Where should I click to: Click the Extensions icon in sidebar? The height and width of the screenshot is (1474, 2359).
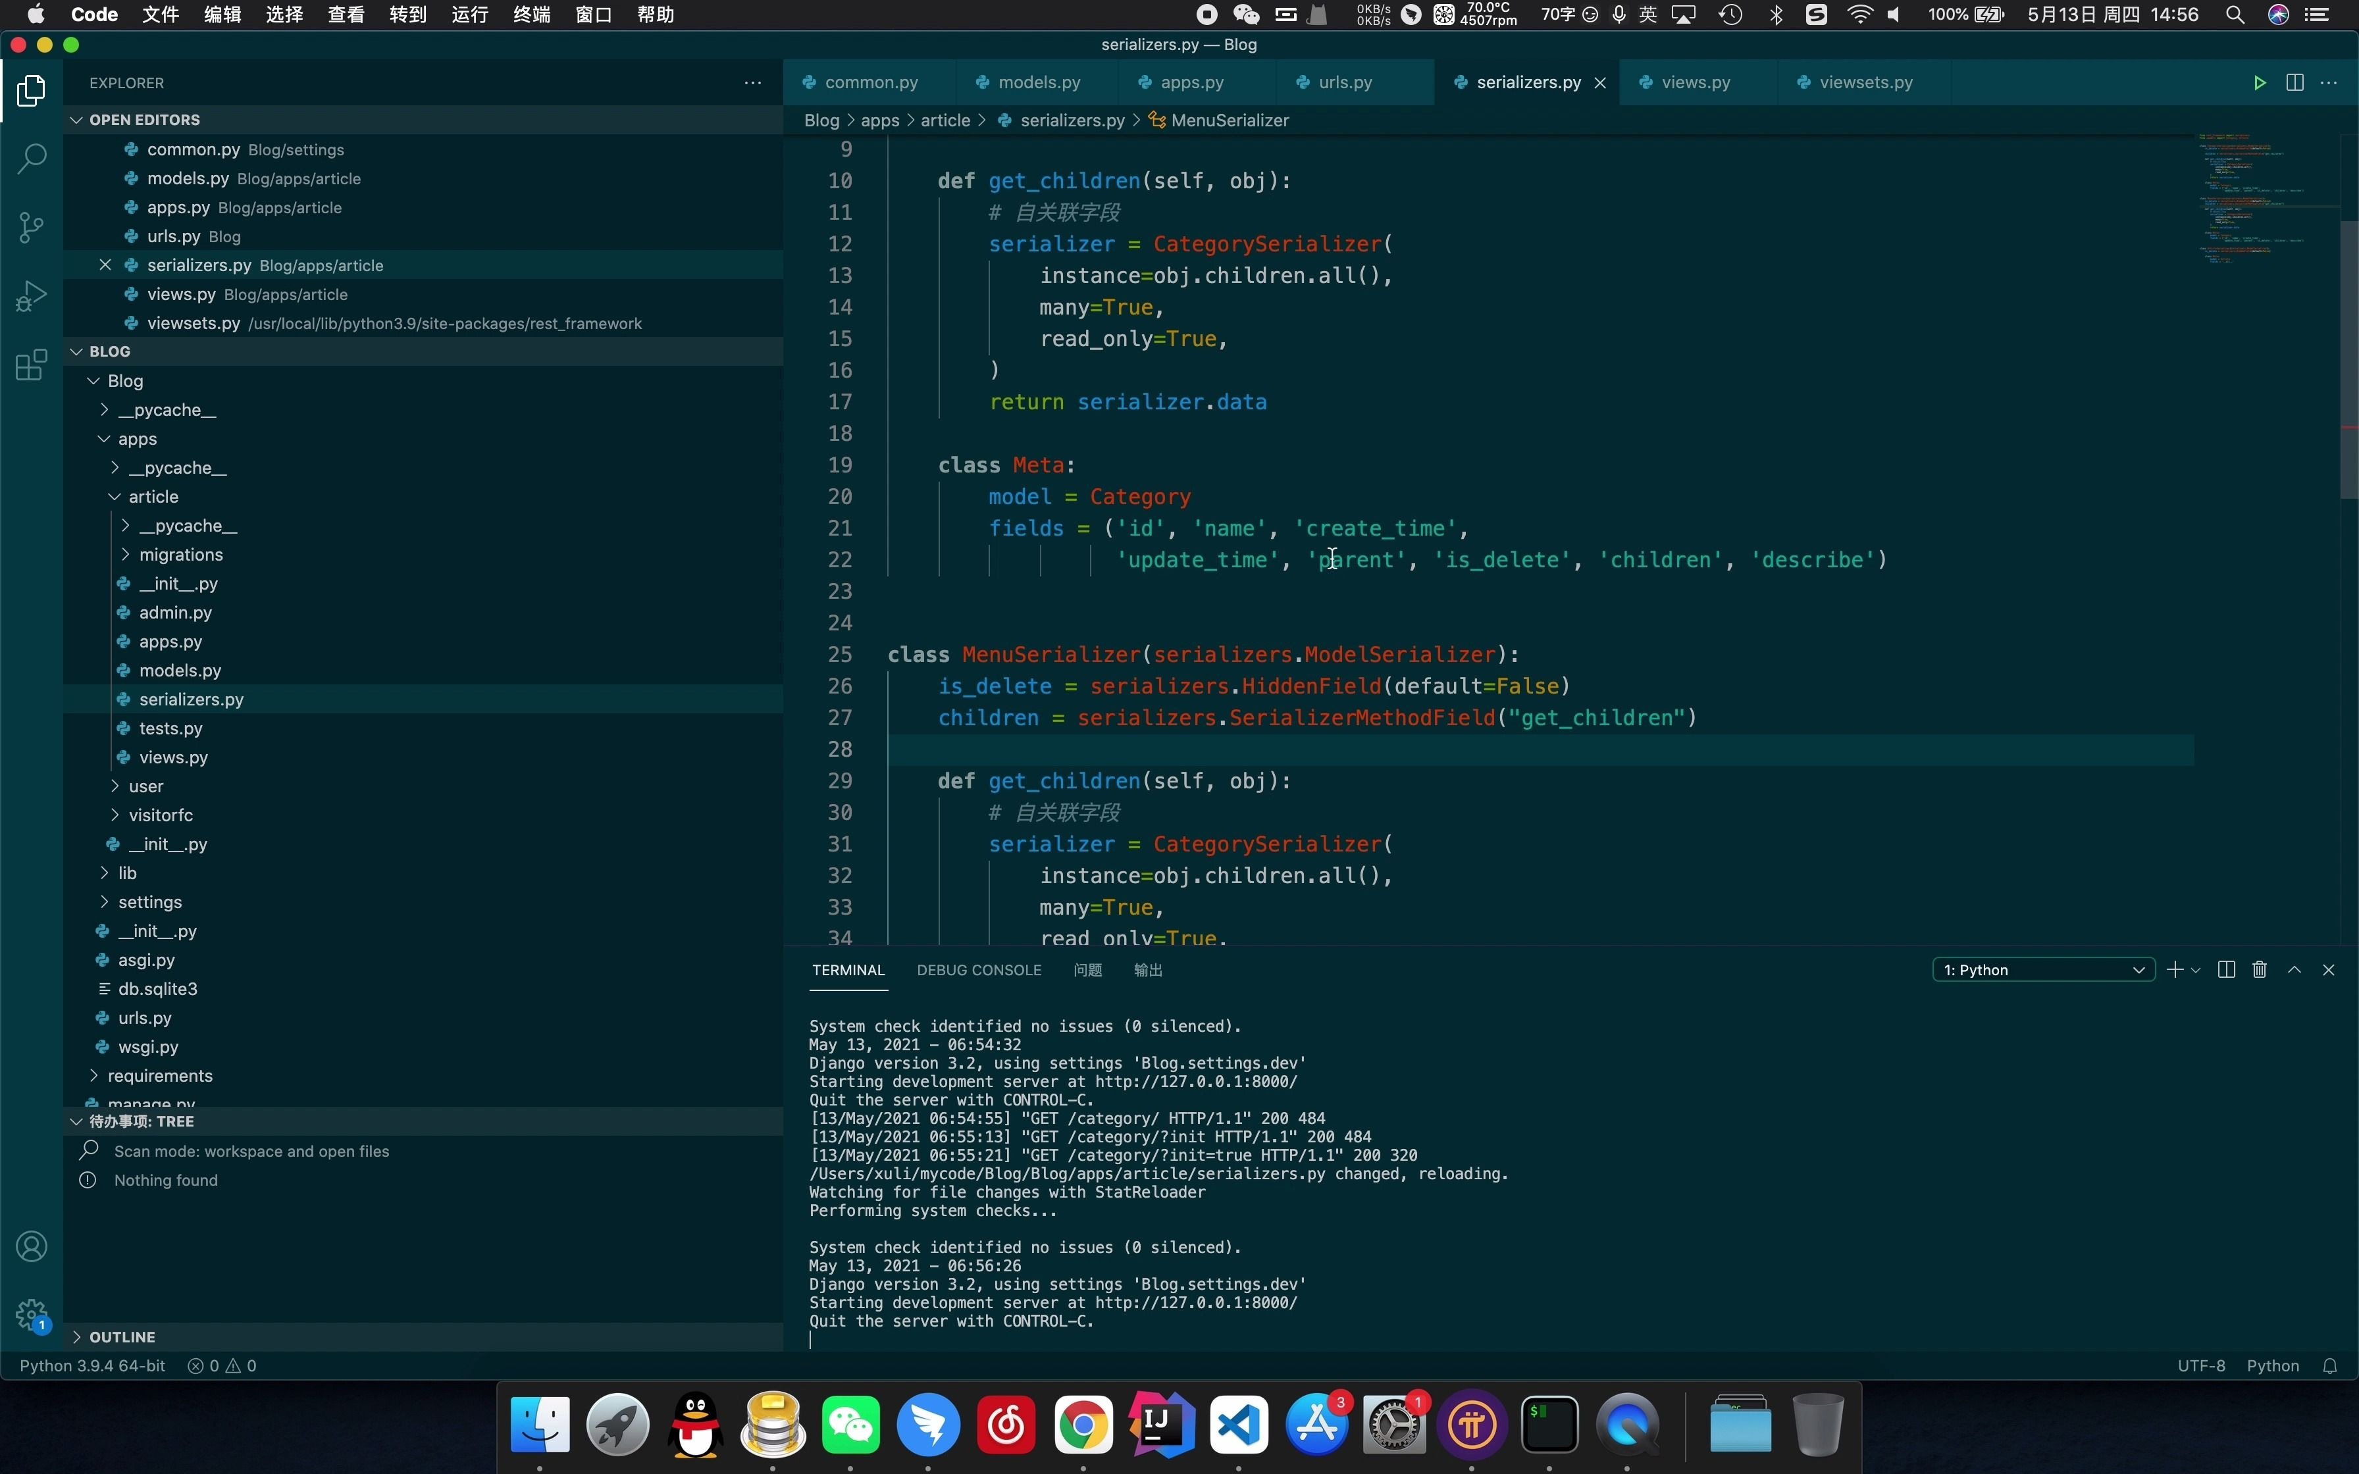click(34, 365)
